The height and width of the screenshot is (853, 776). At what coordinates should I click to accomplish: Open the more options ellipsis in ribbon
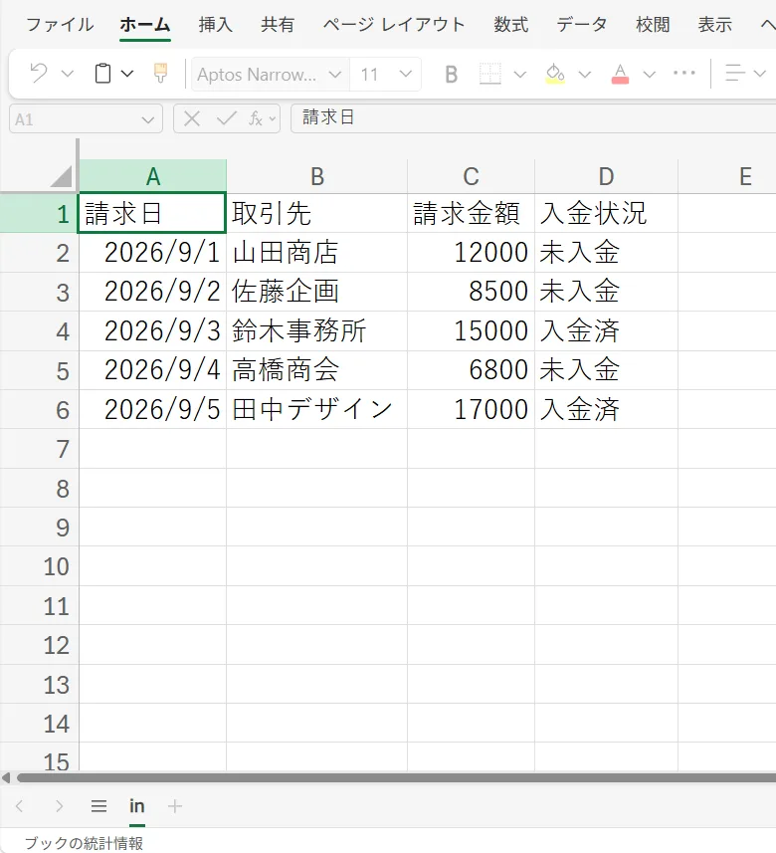click(684, 73)
